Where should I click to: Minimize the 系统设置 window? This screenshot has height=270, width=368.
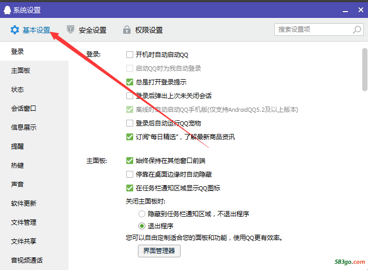[345, 11]
